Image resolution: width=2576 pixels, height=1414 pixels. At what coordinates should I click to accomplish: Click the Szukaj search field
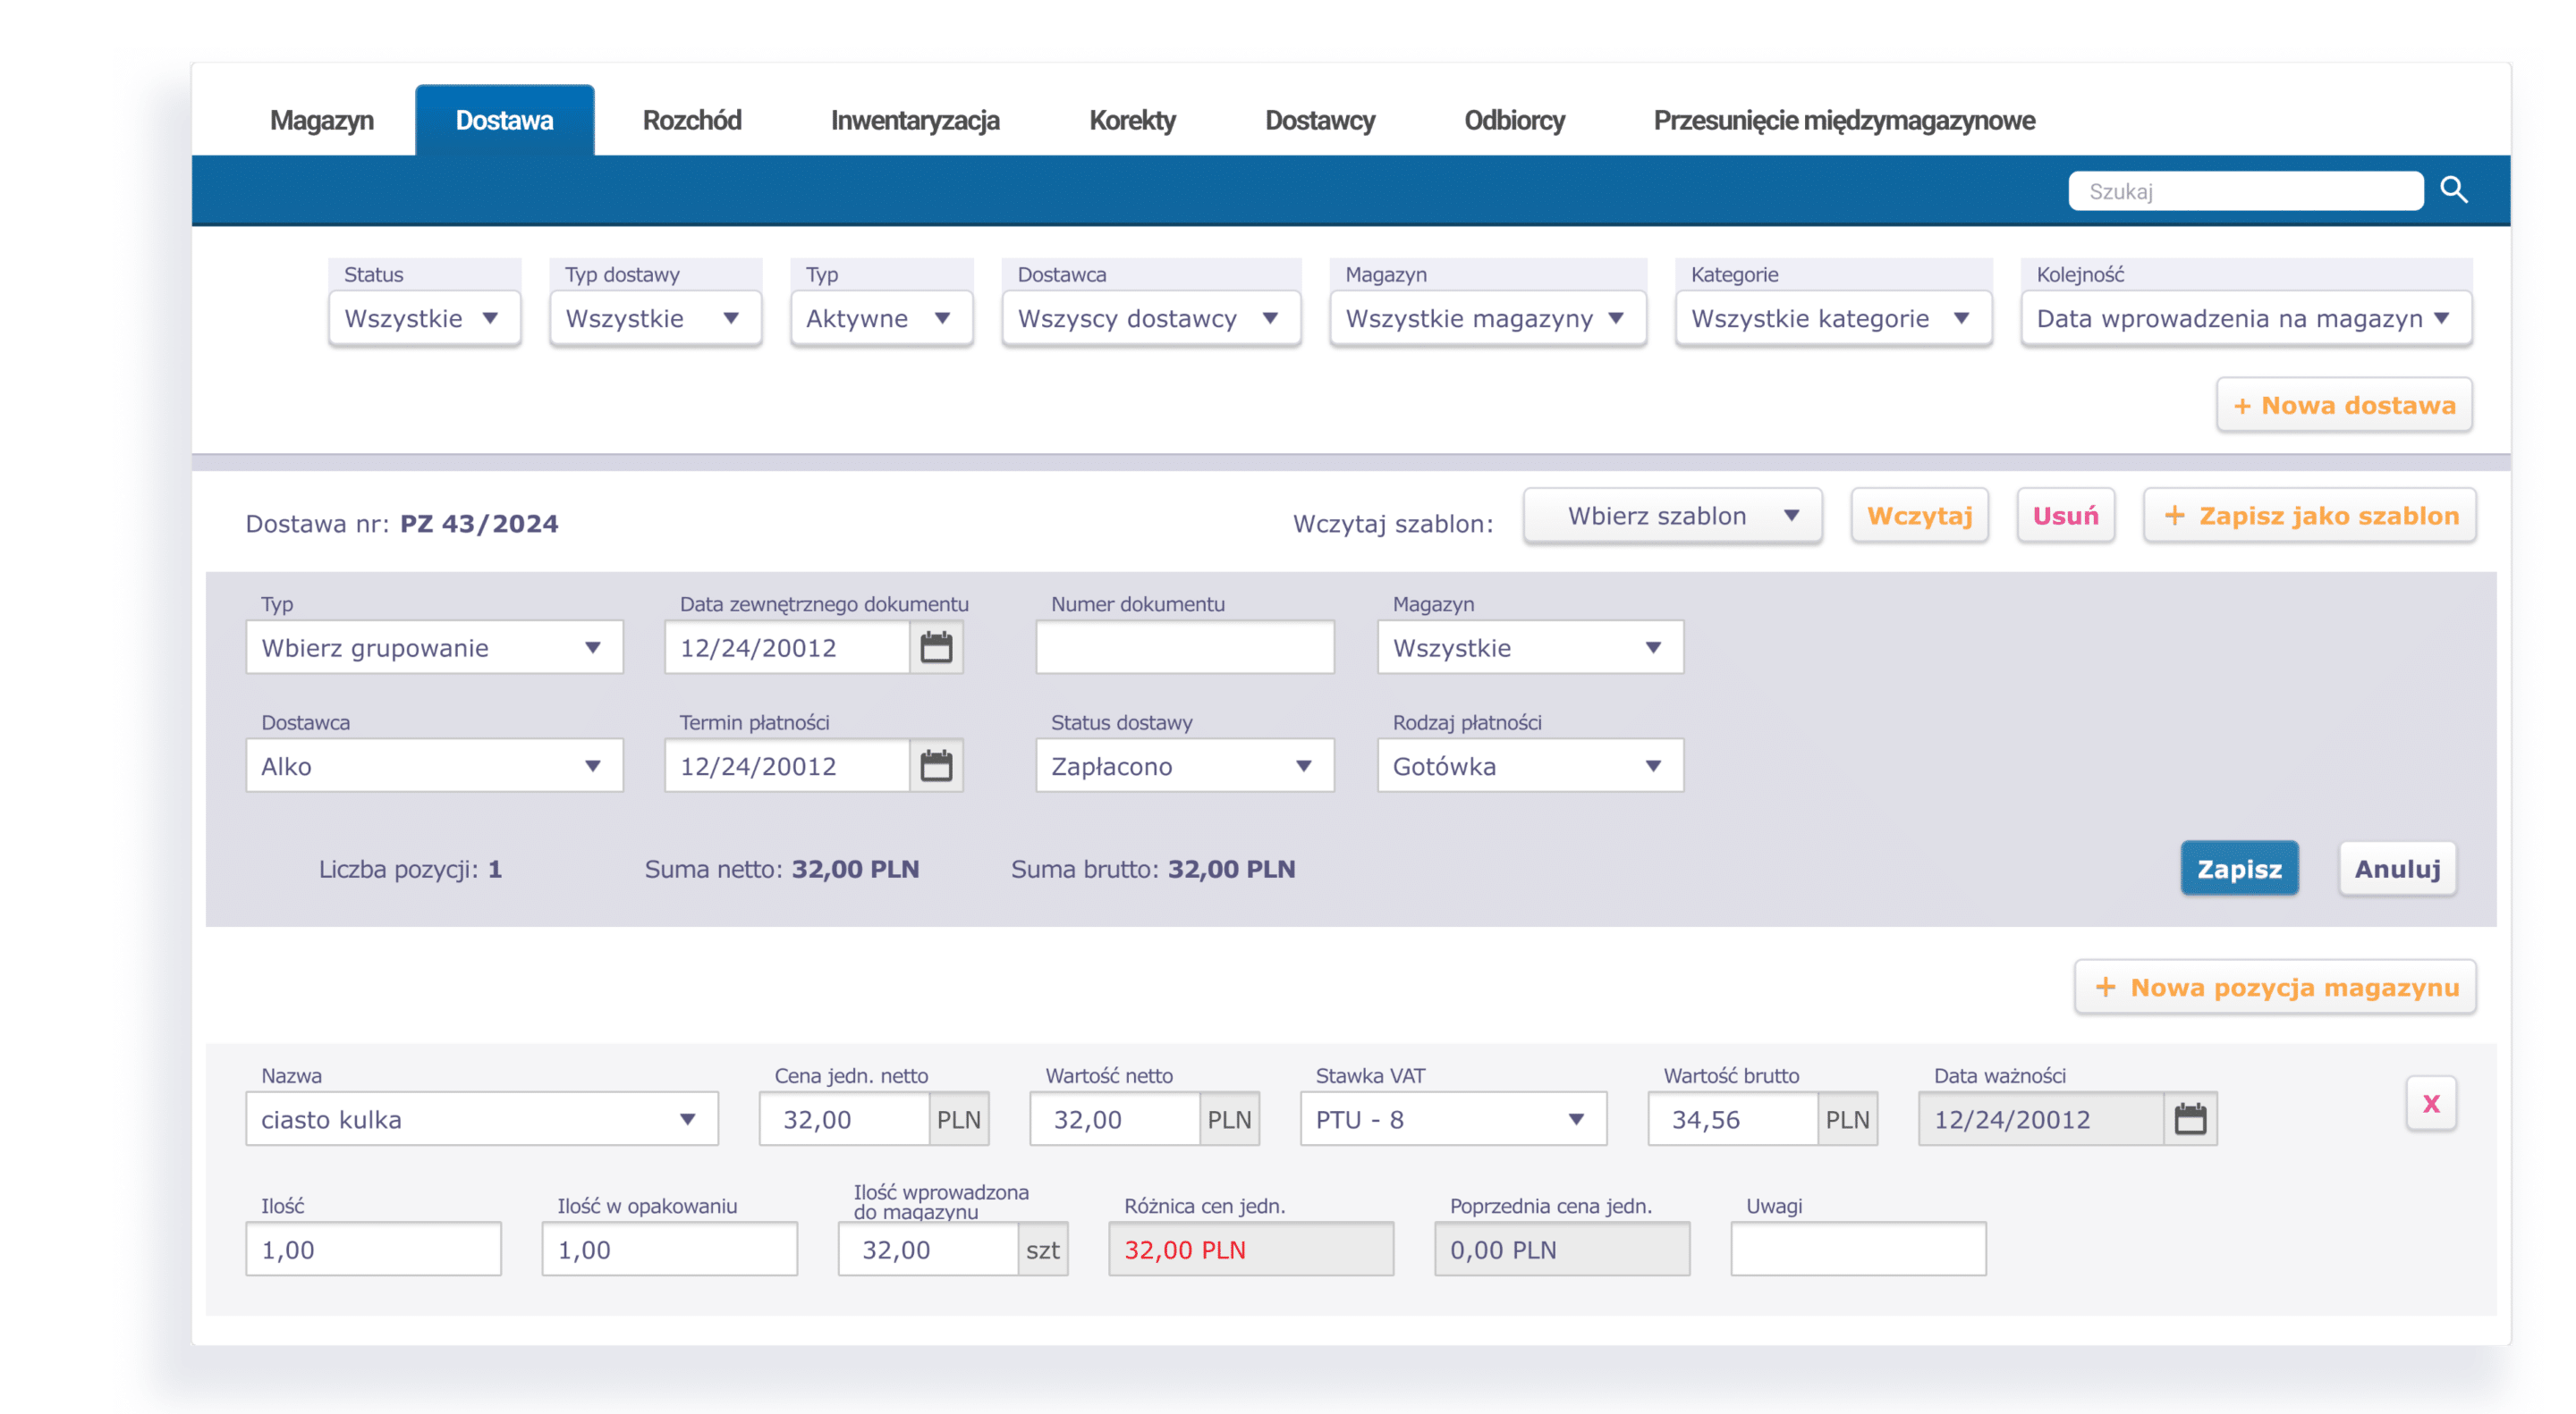pos(2246,191)
